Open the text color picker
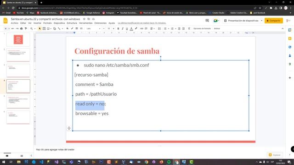 click(131, 28)
